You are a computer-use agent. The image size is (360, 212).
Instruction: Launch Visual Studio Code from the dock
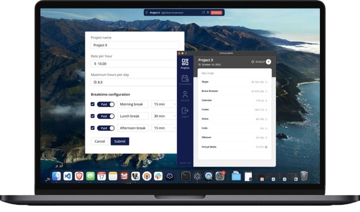click(67, 176)
